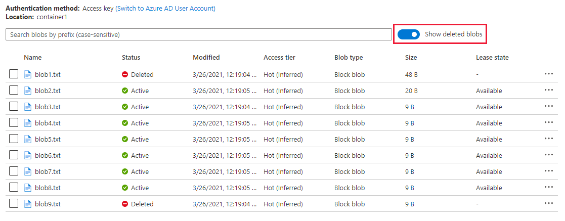565x221 pixels.
Task: Open the more options menu for blob1.txt
Action: pos(549,74)
